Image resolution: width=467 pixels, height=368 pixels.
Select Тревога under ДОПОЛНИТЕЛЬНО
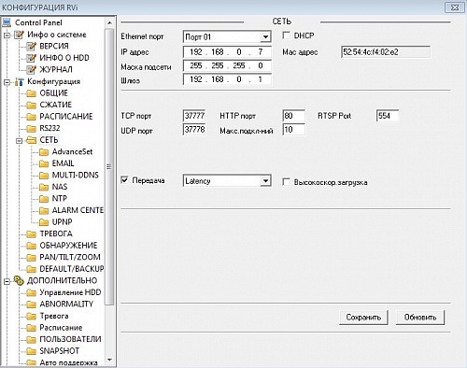[54, 316]
